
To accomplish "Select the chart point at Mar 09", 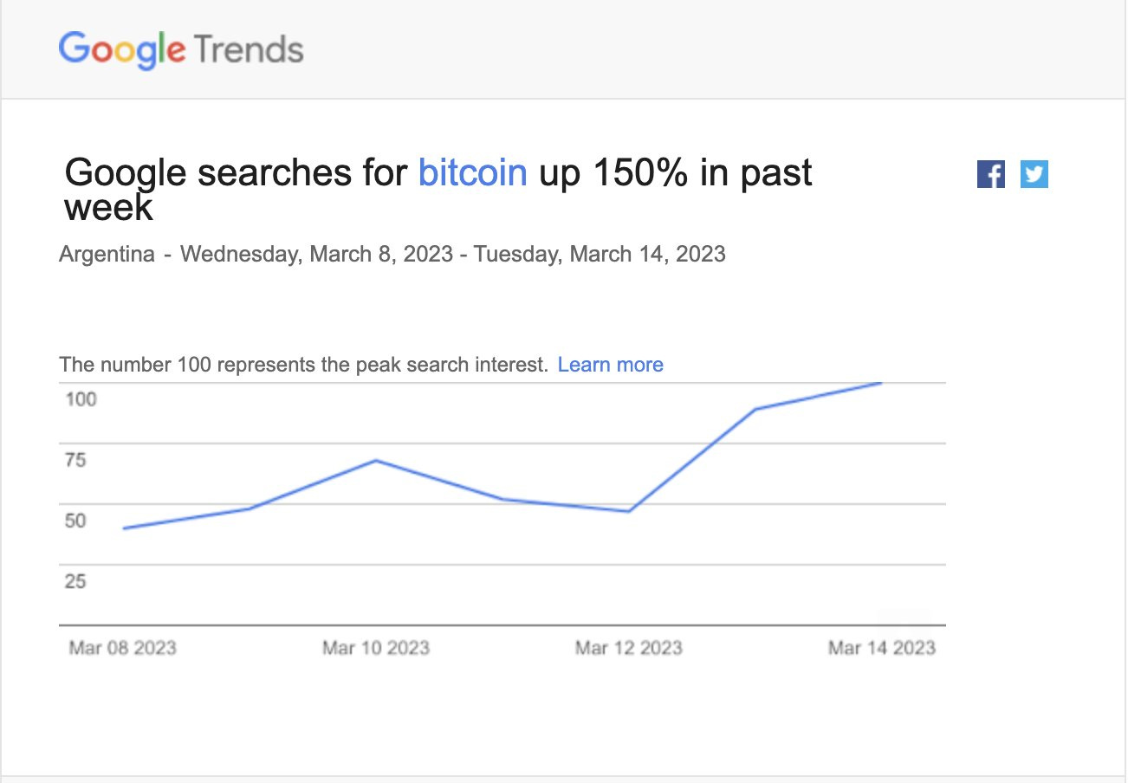I will [x=250, y=508].
